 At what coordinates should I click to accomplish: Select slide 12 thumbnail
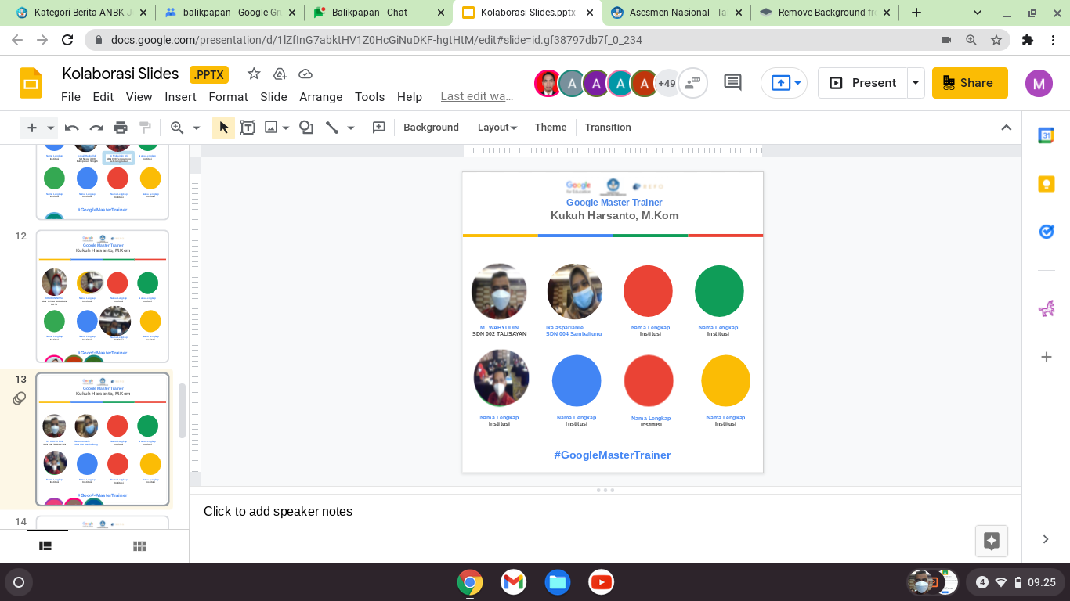(103, 296)
